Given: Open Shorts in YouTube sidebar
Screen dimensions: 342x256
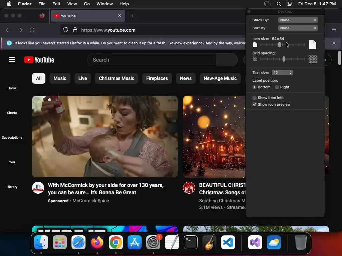Looking at the screenshot, I should (12, 113).
